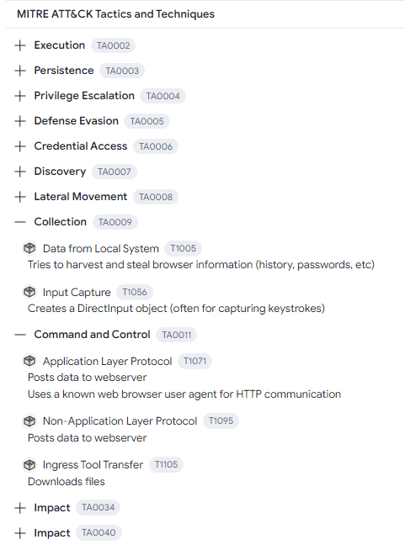405x550 pixels.
Task: Expand Privilege Escalation via plus icon
Action: 20,96
